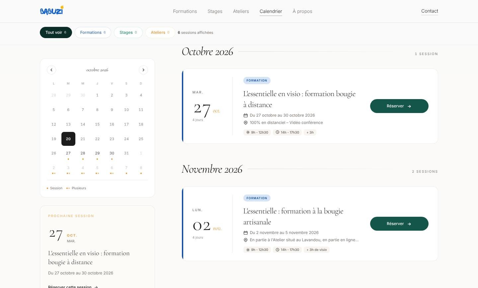Click the 6 sessions affichées text

[196, 32]
